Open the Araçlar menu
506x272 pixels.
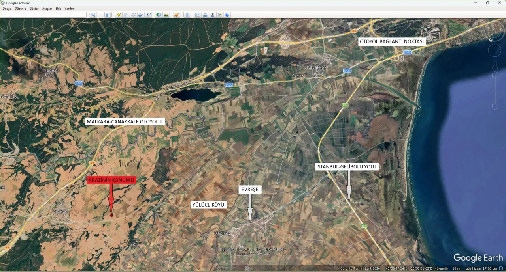pyautogui.click(x=47, y=9)
